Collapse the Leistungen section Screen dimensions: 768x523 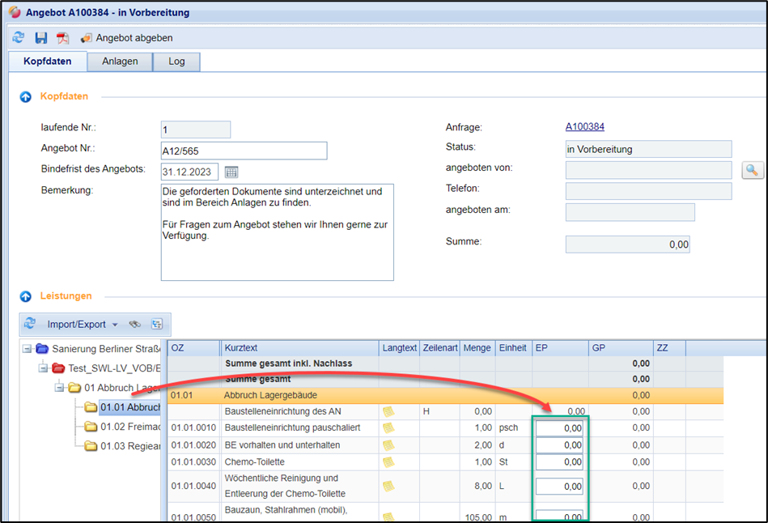25,296
